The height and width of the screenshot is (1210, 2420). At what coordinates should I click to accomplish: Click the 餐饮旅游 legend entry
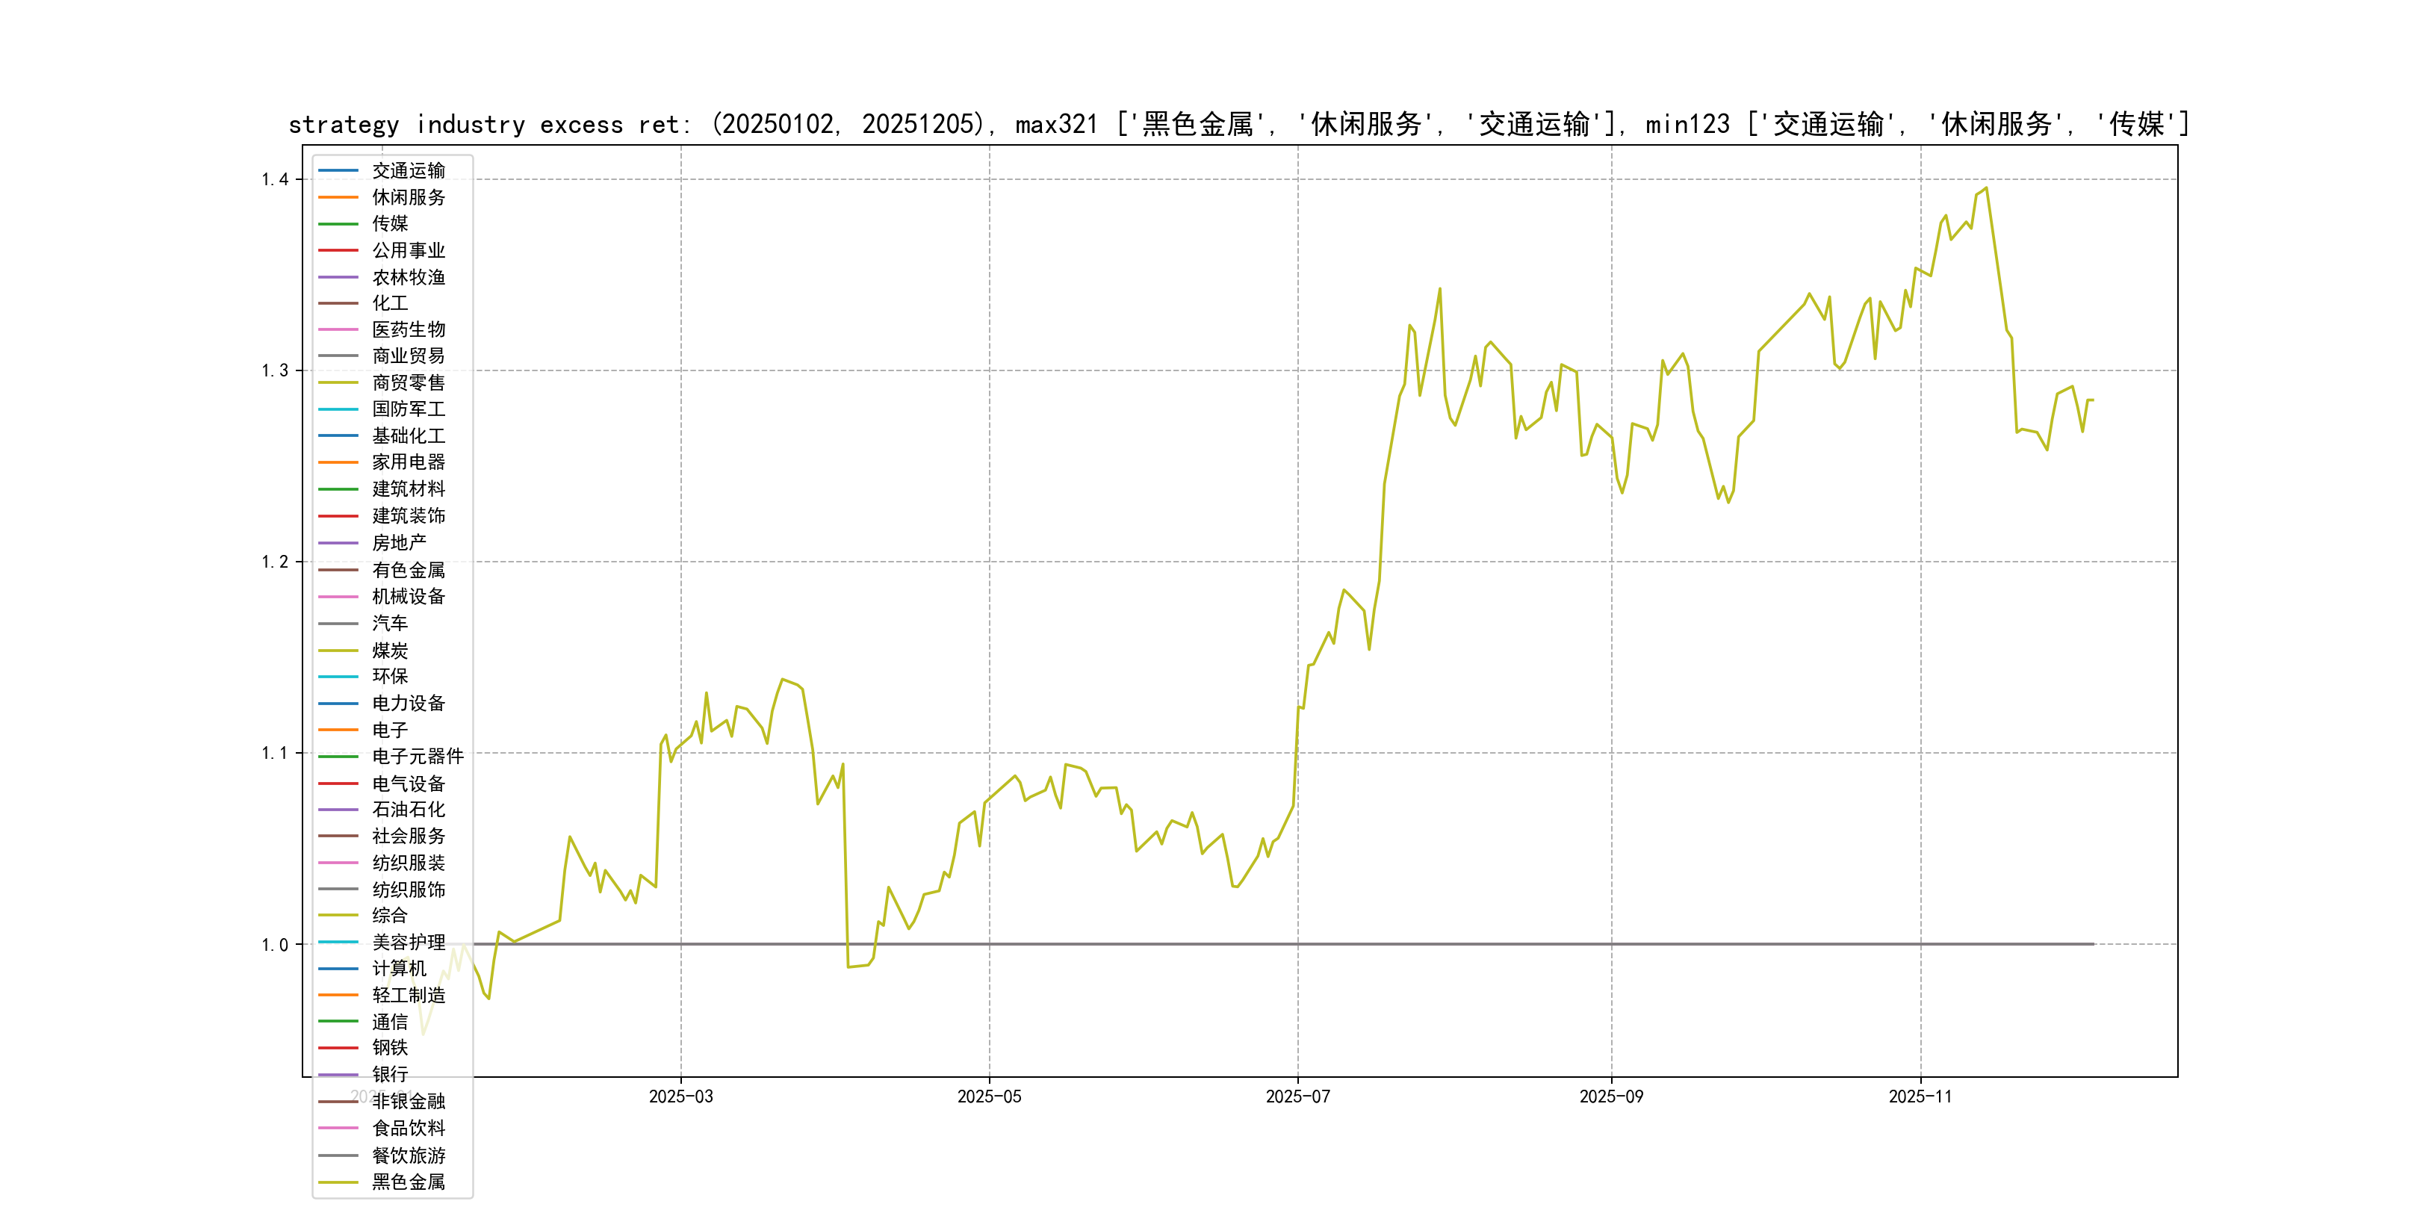[408, 1155]
